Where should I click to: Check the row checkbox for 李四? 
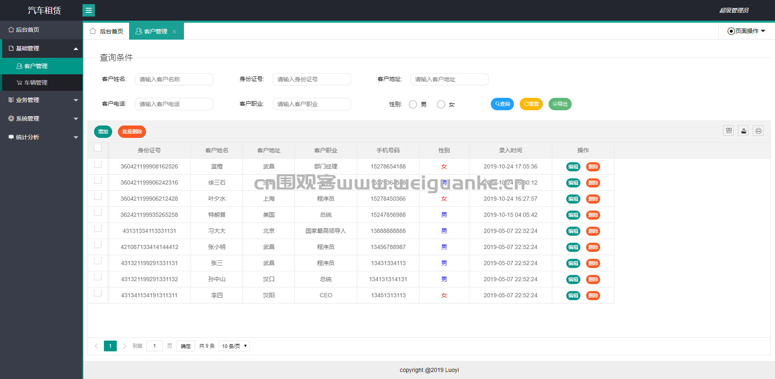[x=98, y=293]
